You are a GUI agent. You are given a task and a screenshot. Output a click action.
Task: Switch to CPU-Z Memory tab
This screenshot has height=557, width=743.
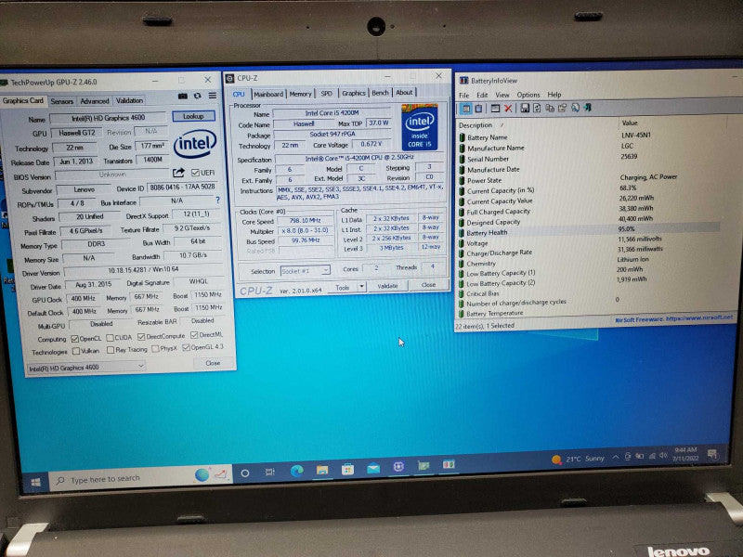tap(300, 94)
